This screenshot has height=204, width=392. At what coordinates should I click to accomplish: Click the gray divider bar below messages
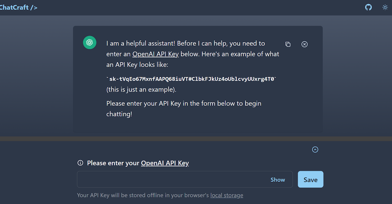196,139
